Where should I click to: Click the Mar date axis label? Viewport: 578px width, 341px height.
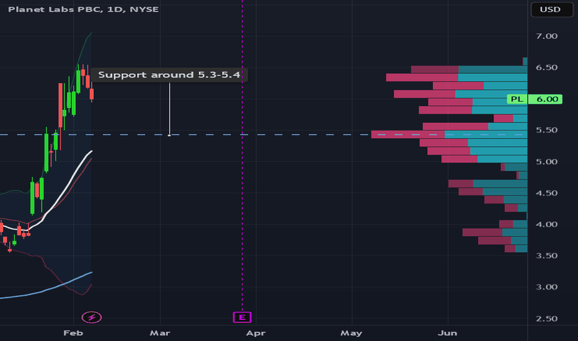[160, 334]
